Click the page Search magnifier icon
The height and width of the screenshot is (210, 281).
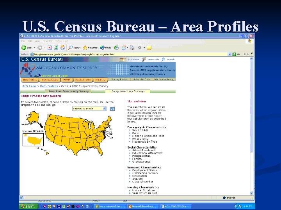[x=163, y=59]
